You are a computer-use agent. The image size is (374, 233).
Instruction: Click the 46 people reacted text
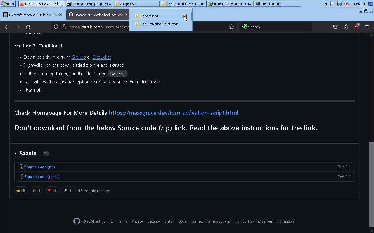94,191
